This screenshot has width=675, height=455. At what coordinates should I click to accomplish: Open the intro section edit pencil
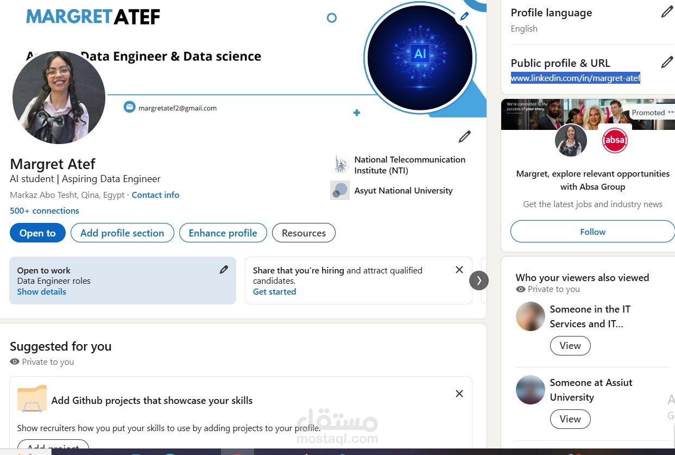(x=464, y=136)
